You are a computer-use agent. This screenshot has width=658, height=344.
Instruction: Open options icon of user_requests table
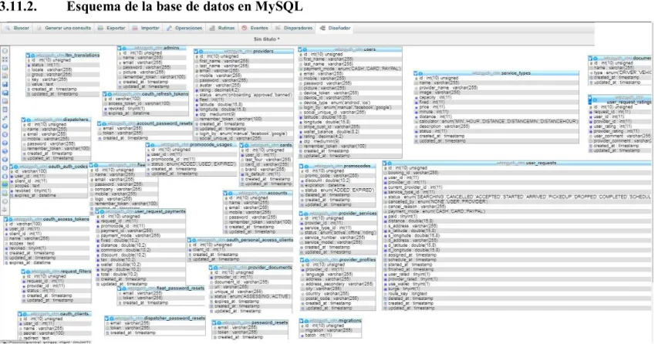[390, 163]
